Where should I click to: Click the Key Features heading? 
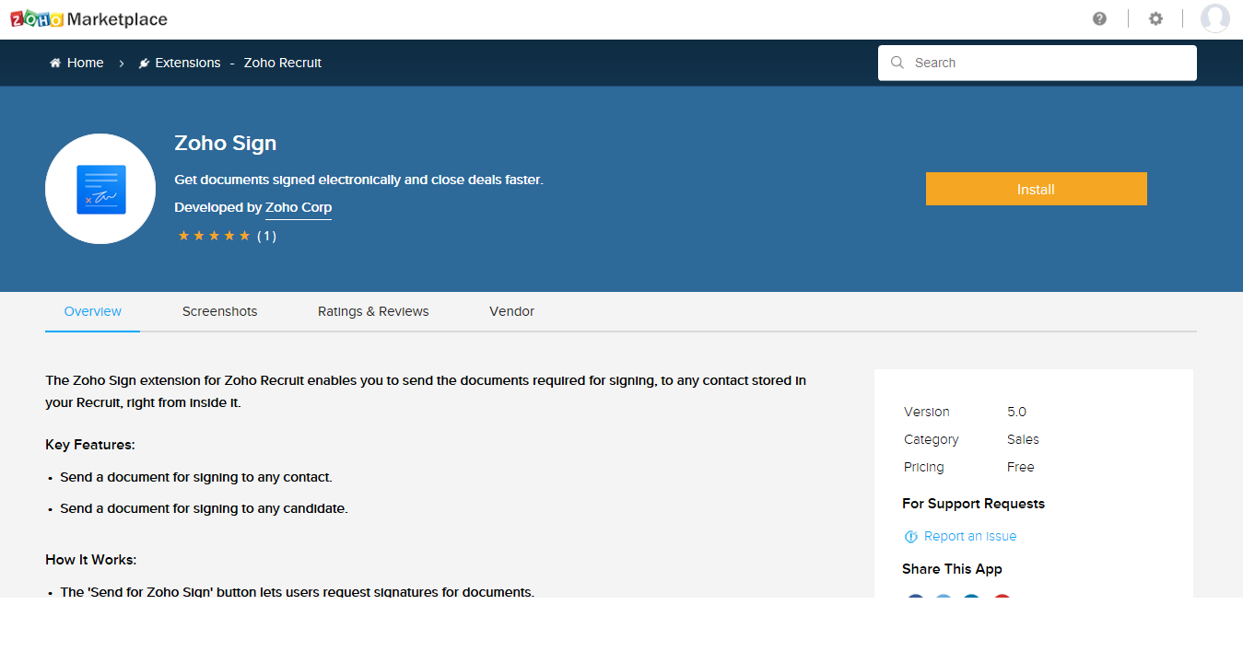click(90, 445)
